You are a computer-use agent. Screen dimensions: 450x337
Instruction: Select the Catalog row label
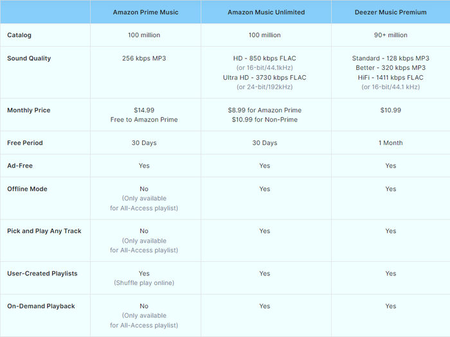(19, 35)
